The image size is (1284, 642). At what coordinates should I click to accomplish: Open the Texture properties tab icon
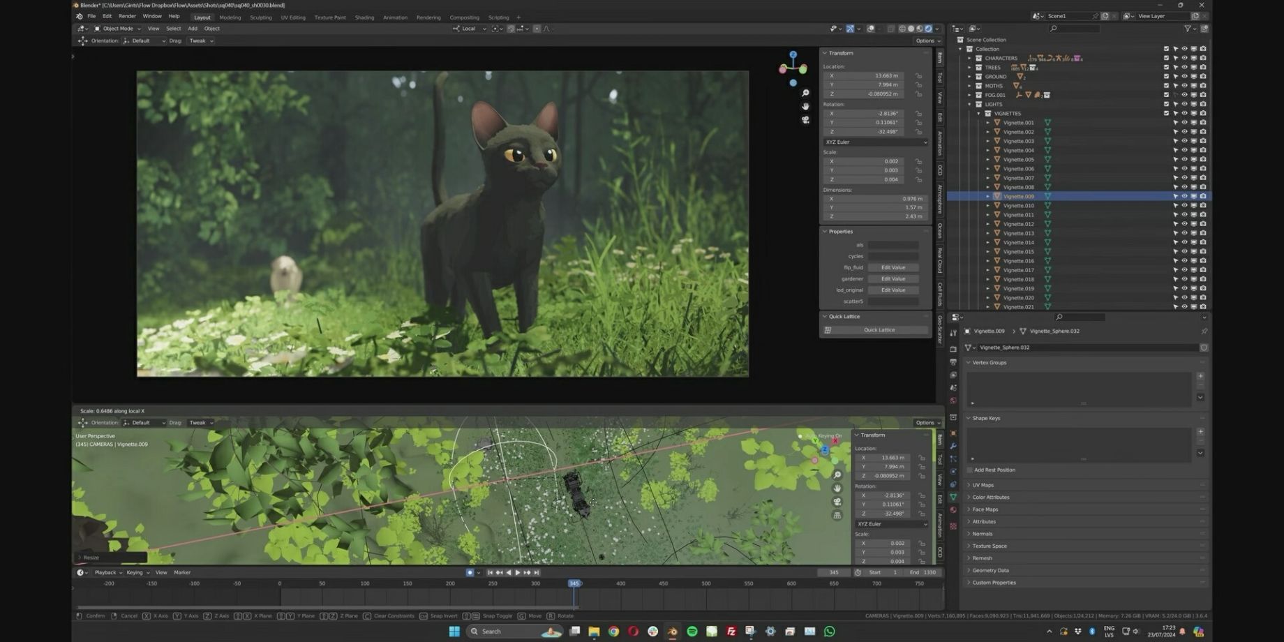tap(953, 525)
